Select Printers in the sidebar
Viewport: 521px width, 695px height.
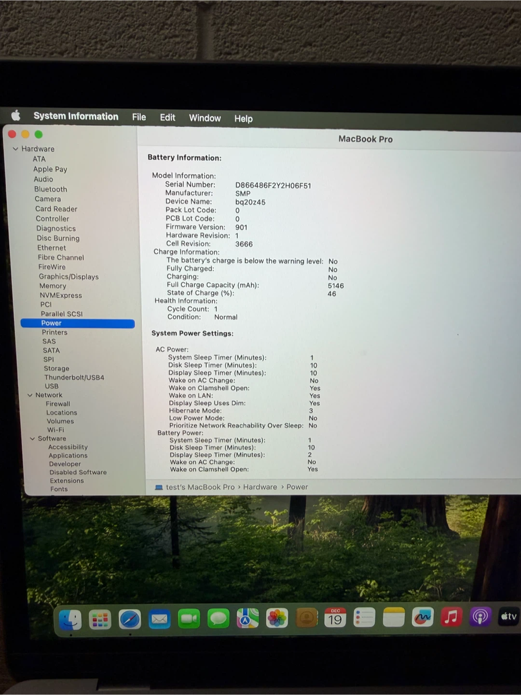point(55,333)
